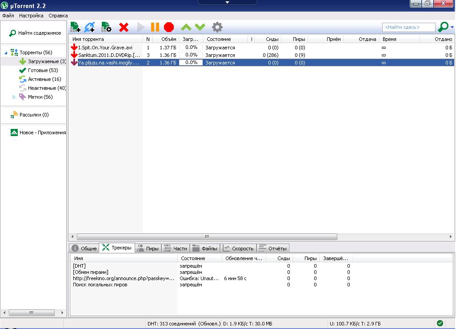
Task: Click the Create New Torrent icon
Action: 106,27
